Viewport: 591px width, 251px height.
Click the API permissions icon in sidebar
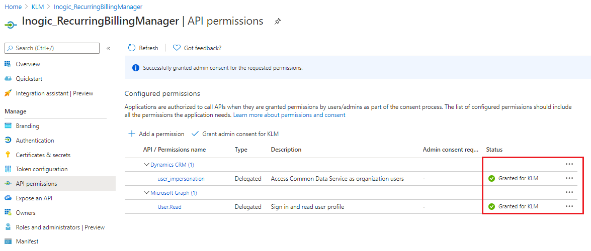(x=8, y=184)
